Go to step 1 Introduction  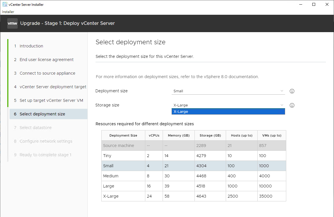[x=31, y=46]
